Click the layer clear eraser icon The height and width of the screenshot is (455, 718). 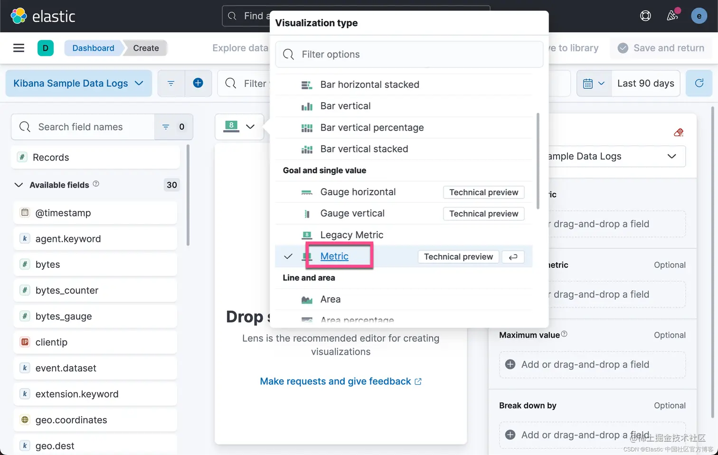tap(679, 132)
